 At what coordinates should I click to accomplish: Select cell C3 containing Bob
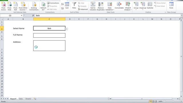49,28
